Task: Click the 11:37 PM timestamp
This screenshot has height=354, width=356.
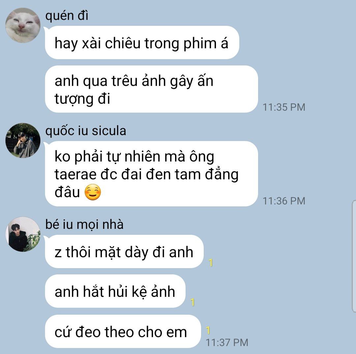Action: [x=227, y=342]
